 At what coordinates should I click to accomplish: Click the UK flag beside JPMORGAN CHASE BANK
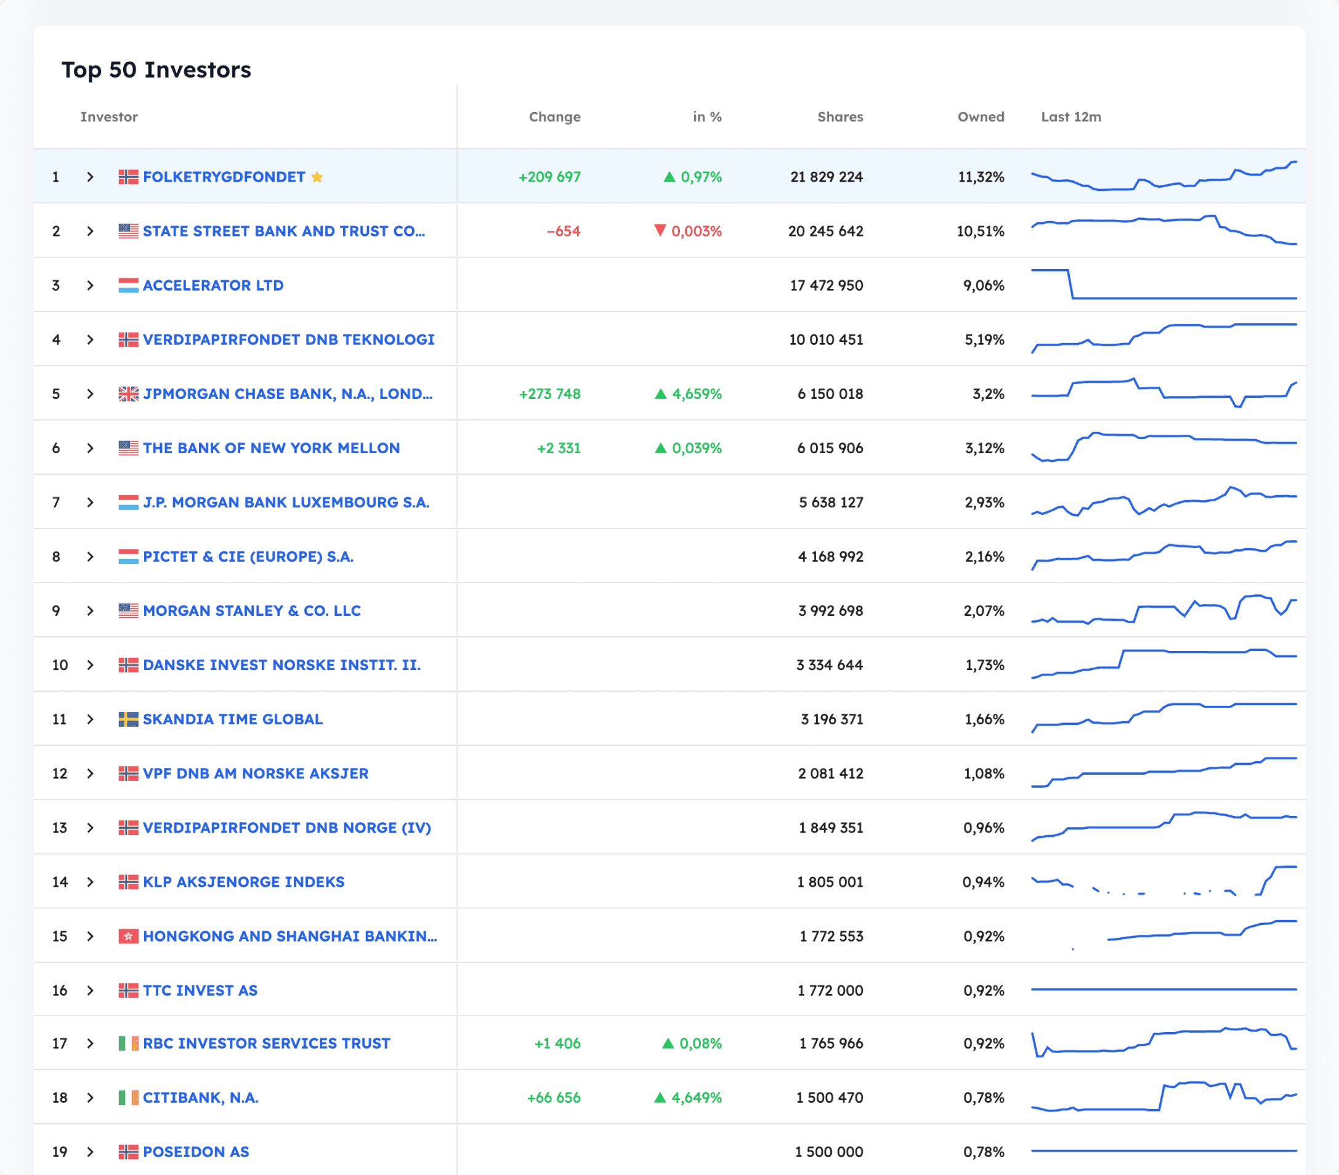pyautogui.click(x=128, y=394)
